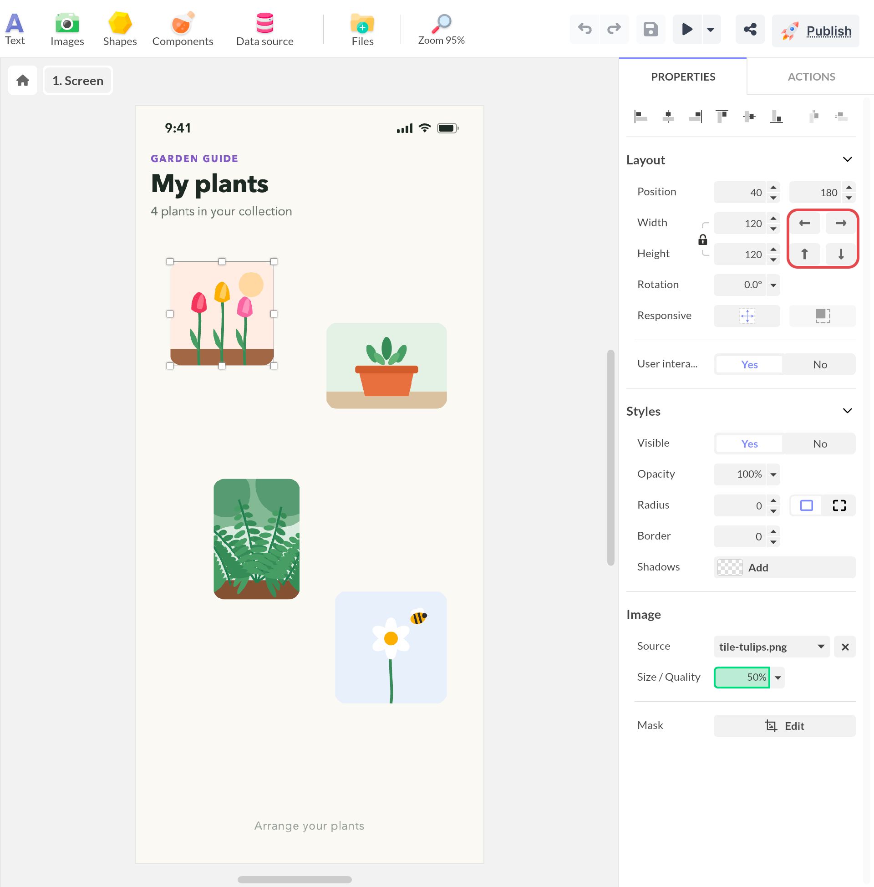Image resolution: width=874 pixels, height=887 pixels.
Task: Open the Text tool
Action: point(15,30)
